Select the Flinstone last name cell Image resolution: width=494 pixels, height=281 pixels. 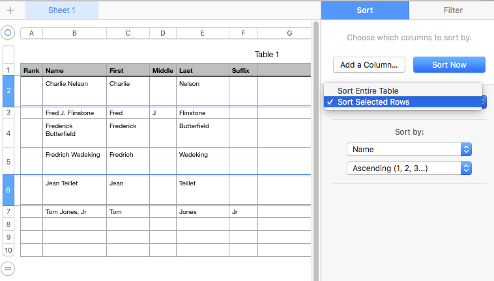pos(202,113)
